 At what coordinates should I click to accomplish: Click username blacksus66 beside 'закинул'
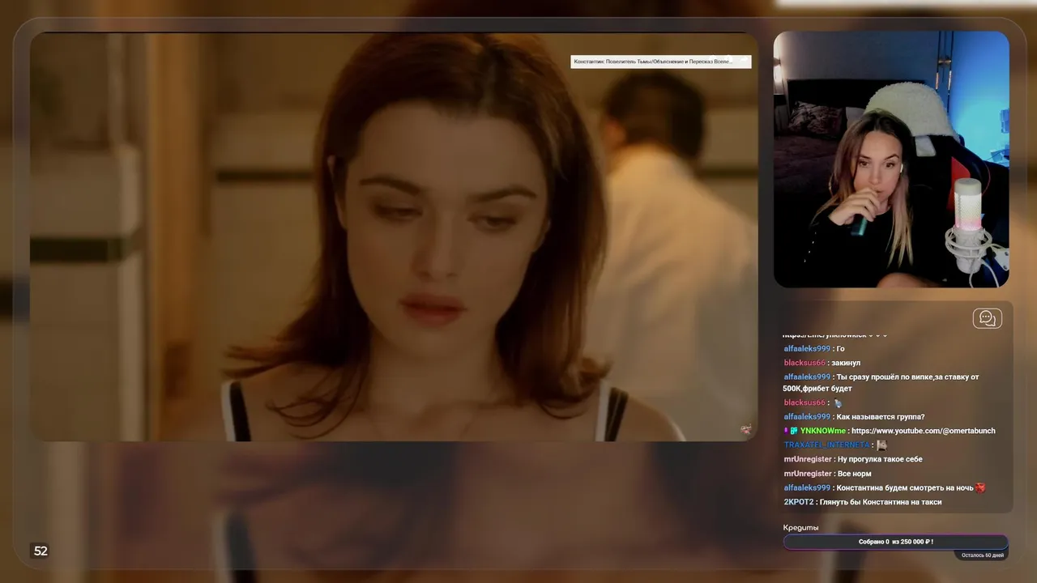pos(804,363)
